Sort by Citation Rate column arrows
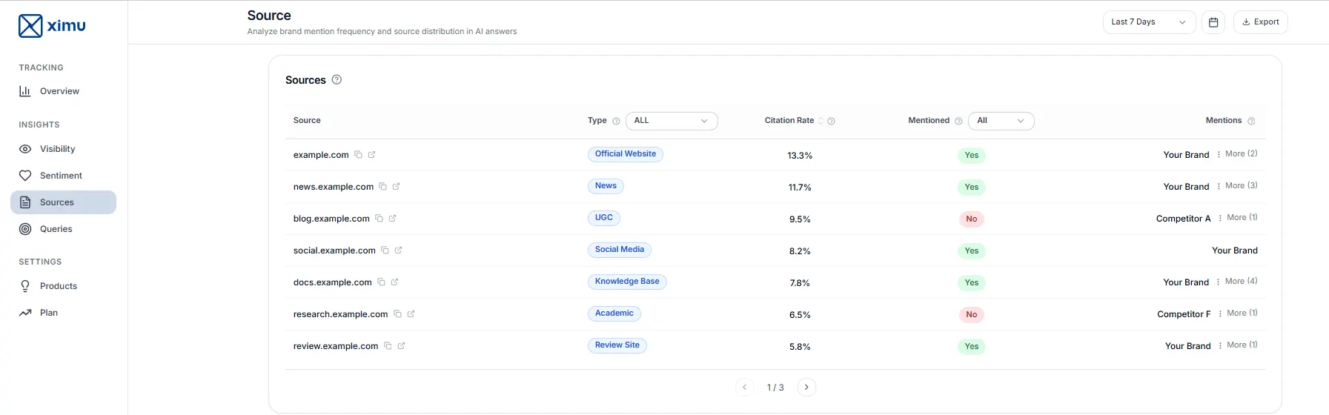Image resolution: width=1329 pixels, height=415 pixels. click(821, 121)
